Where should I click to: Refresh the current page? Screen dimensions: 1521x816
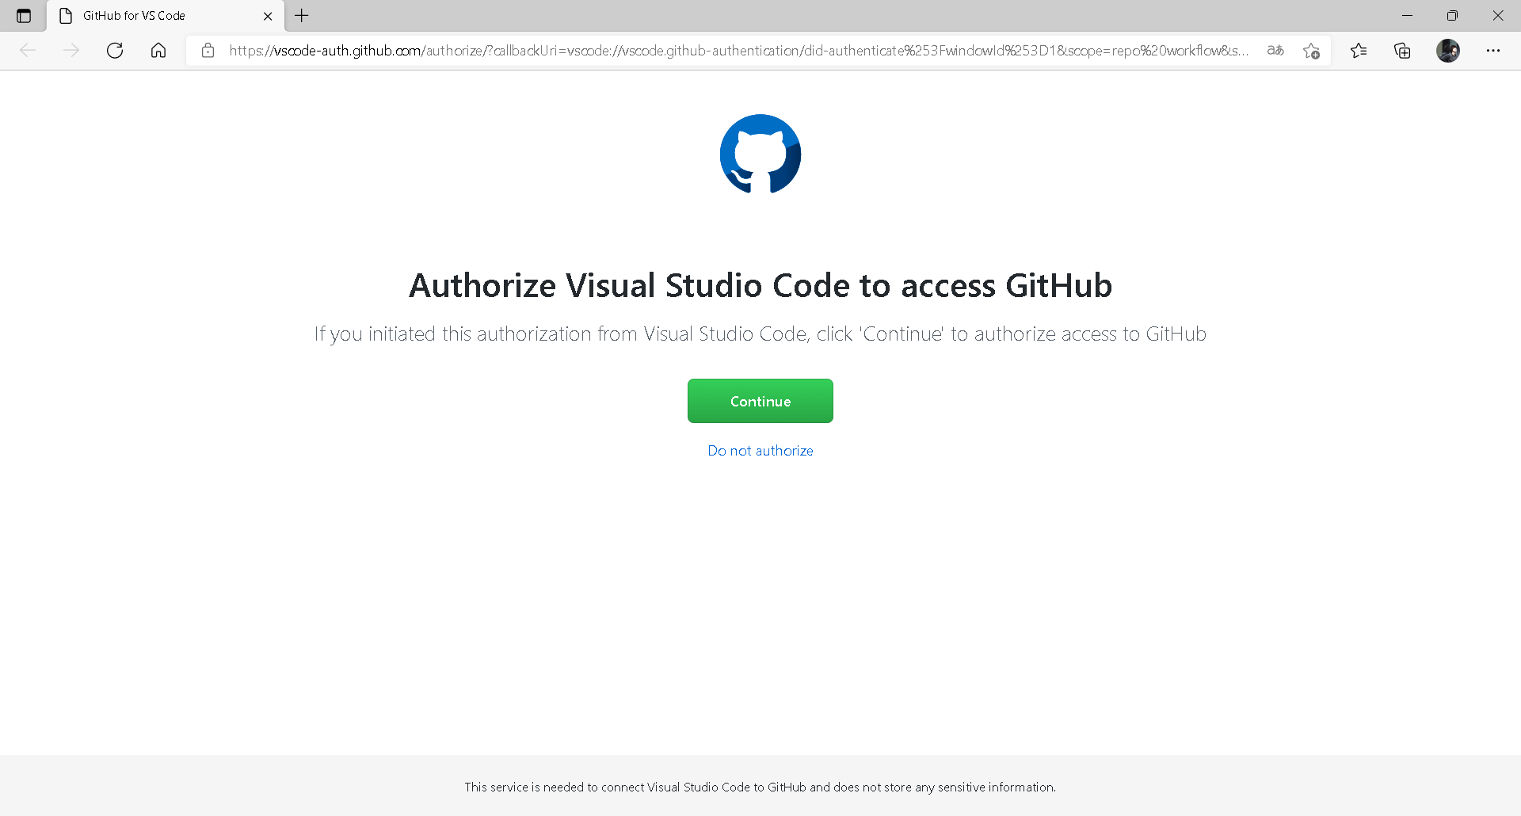tap(115, 50)
